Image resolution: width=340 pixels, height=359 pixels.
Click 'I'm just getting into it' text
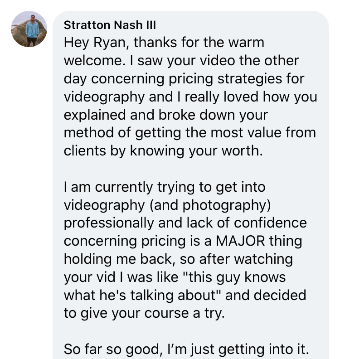(x=238, y=349)
